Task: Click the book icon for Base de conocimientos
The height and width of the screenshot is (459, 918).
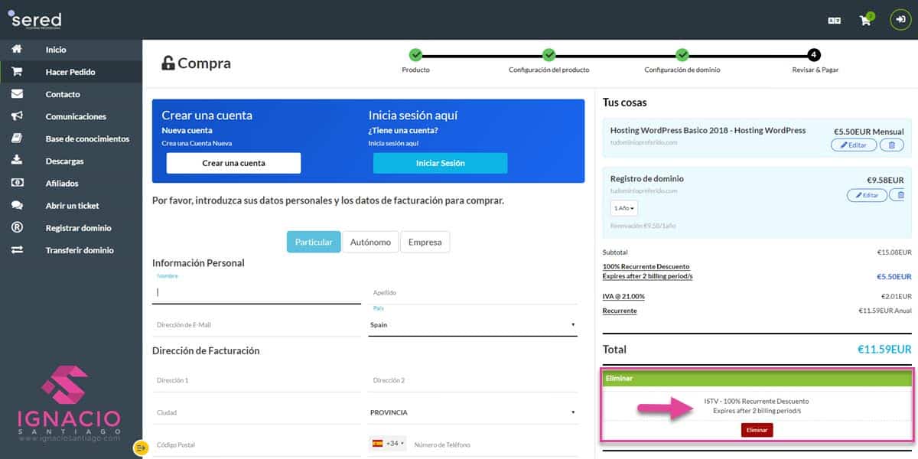Action: click(17, 138)
